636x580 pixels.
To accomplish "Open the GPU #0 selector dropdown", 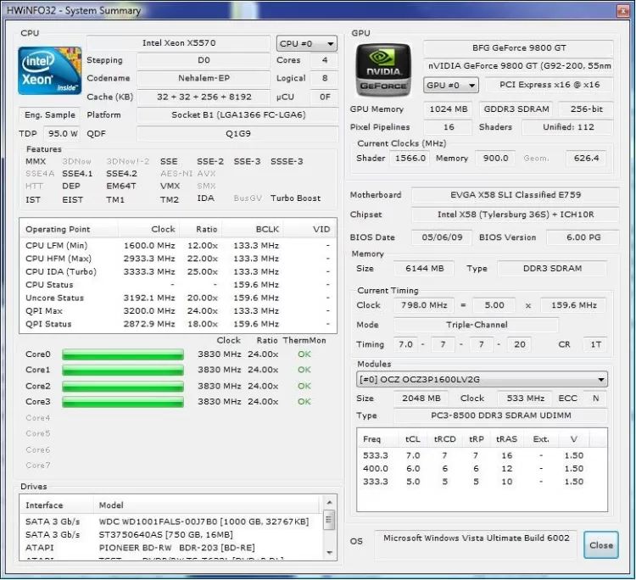I will pyautogui.click(x=450, y=86).
